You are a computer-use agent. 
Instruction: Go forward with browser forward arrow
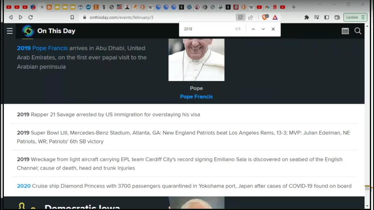(20, 17)
